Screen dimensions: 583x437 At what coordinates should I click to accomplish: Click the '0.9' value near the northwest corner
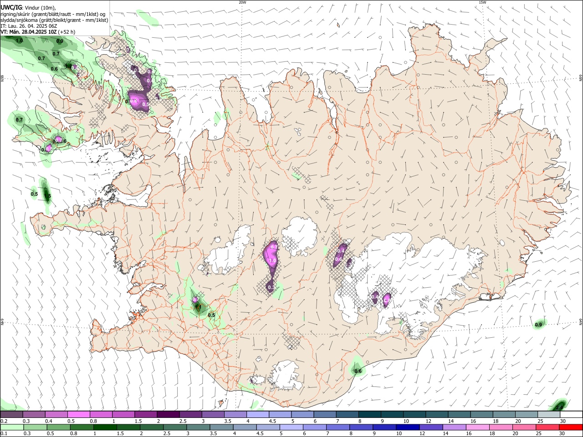[60, 41]
